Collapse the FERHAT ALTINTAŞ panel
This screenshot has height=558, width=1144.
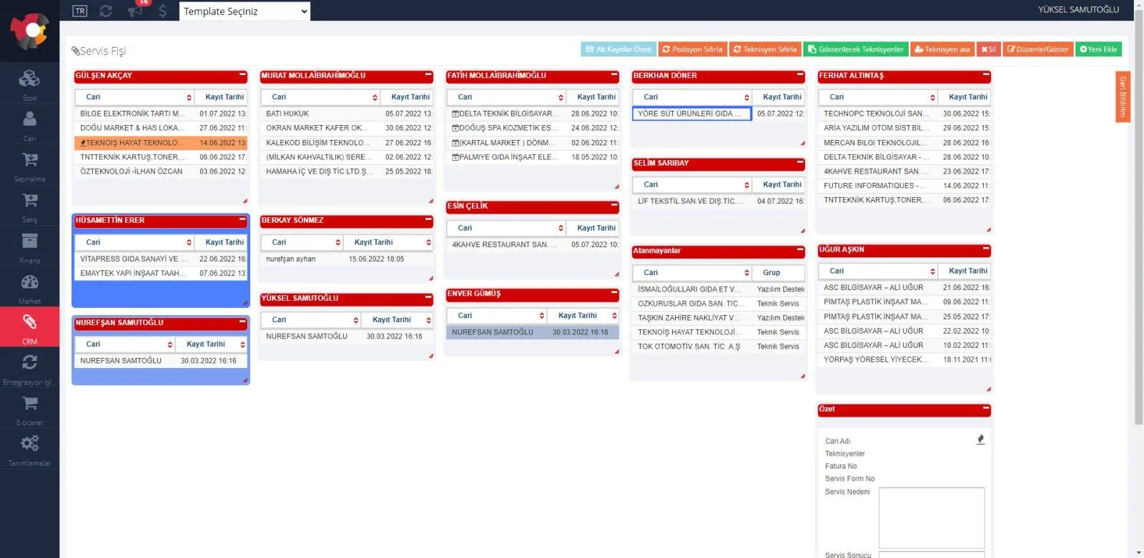pos(986,75)
